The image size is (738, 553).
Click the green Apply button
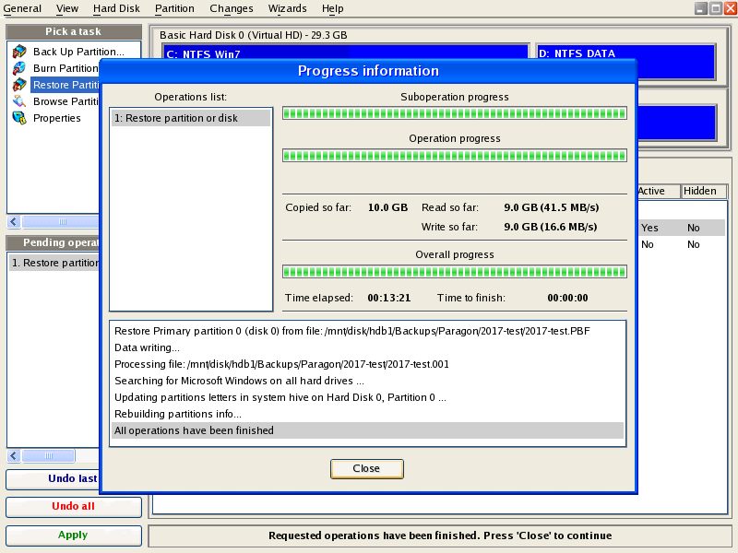click(73, 535)
